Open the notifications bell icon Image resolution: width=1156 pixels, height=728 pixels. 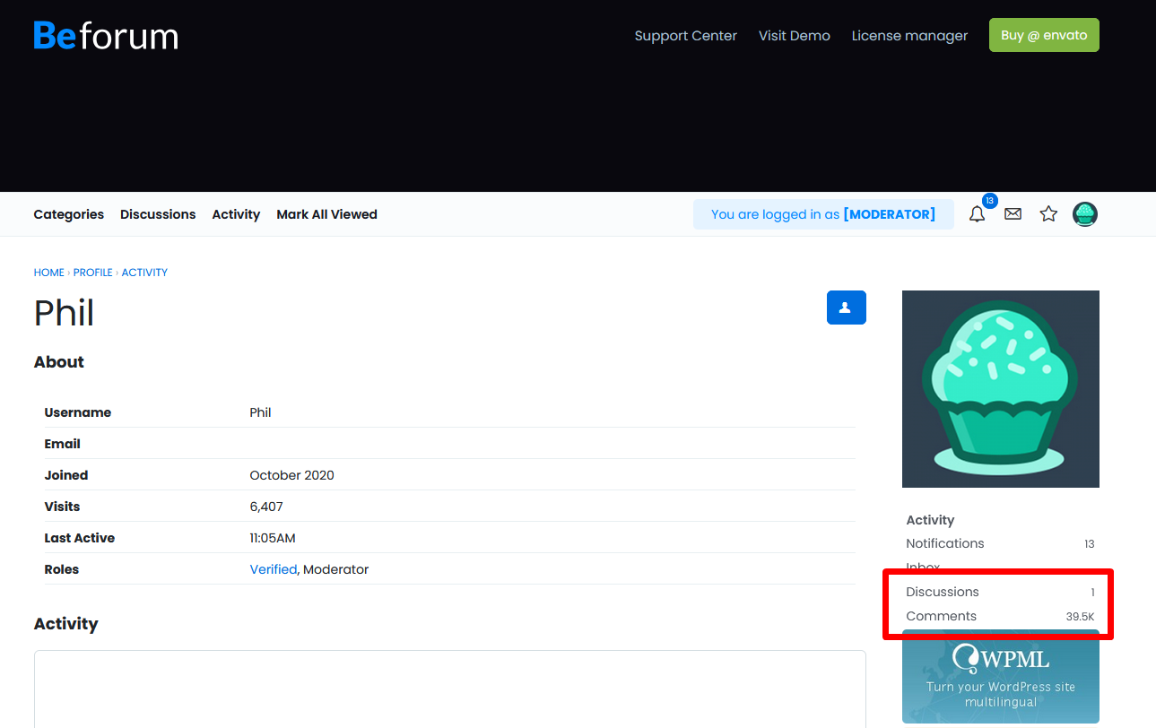tap(977, 214)
